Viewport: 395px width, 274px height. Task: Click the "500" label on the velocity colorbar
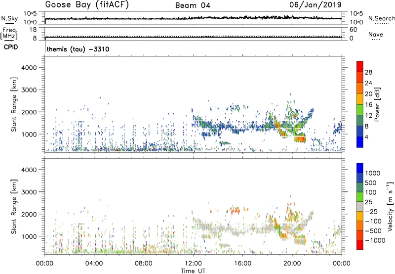pos(372,183)
